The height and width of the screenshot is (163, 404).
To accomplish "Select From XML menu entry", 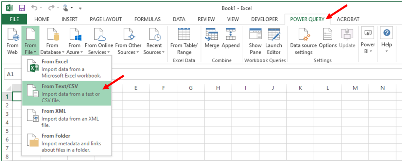I will (67, 118).
